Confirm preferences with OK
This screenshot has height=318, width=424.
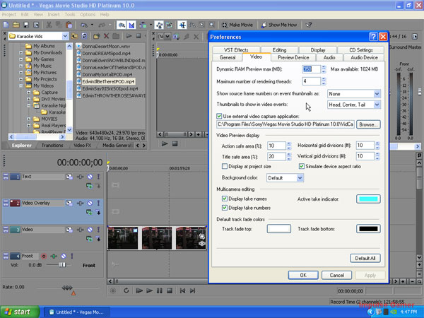click(303, 276)
